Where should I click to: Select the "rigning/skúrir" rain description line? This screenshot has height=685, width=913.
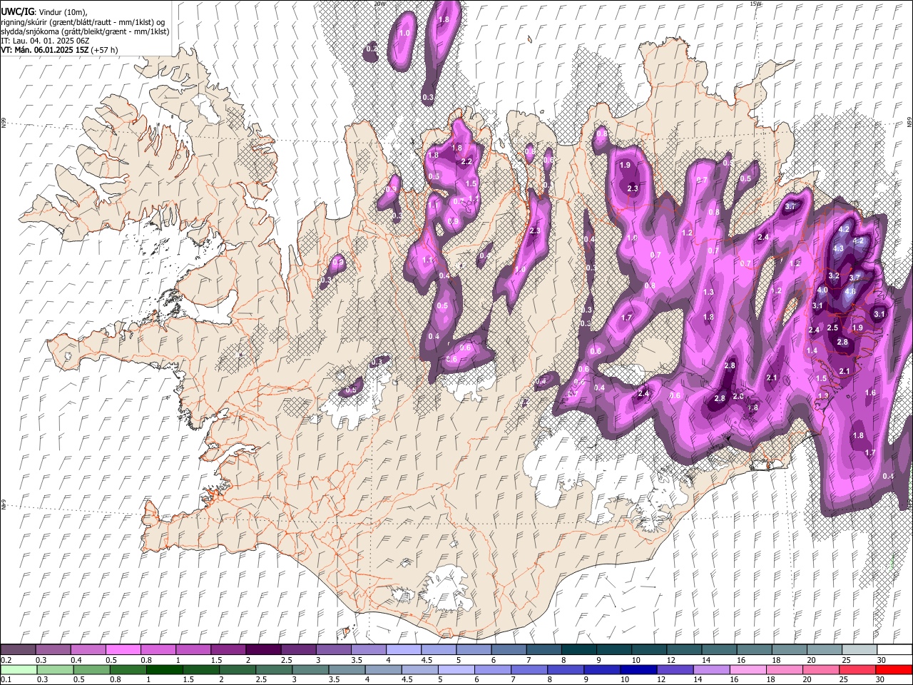point(83,21)
